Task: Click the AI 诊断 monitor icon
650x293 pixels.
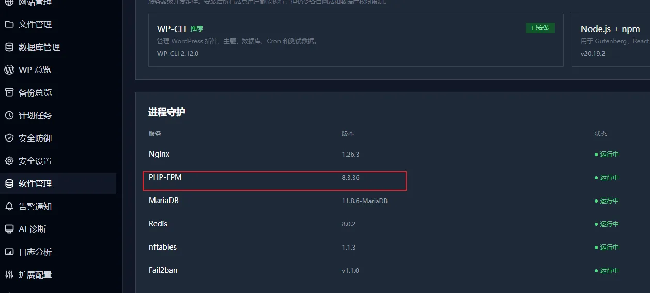Action: tap(9, 229)
